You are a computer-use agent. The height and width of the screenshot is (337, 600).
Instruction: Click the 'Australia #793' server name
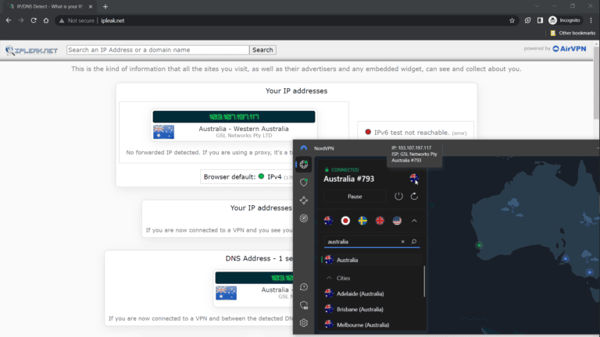point(349,179)
